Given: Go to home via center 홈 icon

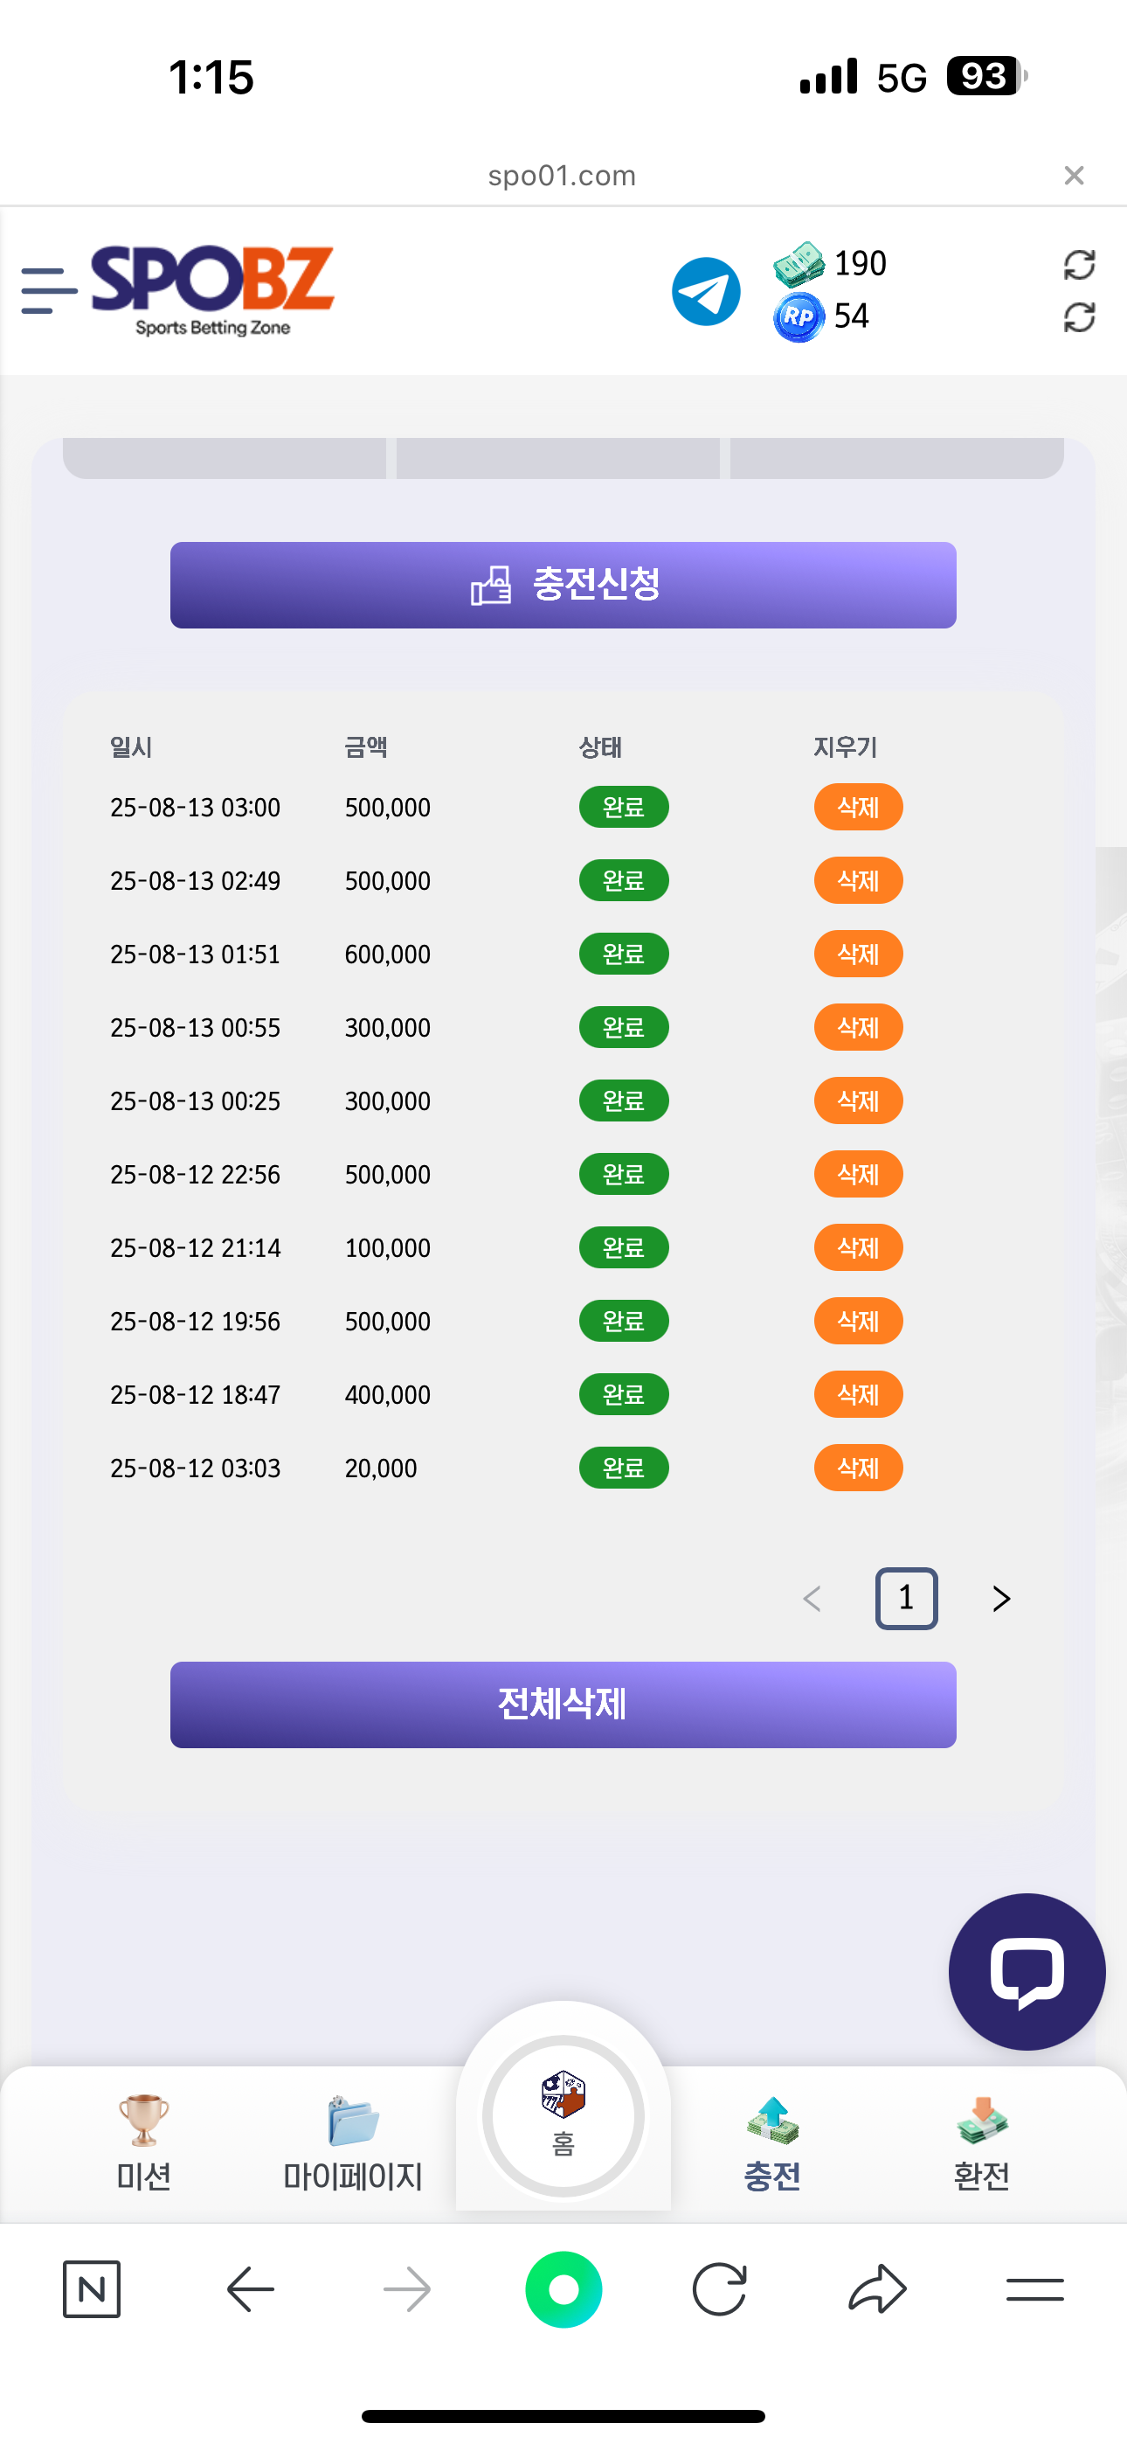Looking at the screenshot, I should (x=563, y=2114).
